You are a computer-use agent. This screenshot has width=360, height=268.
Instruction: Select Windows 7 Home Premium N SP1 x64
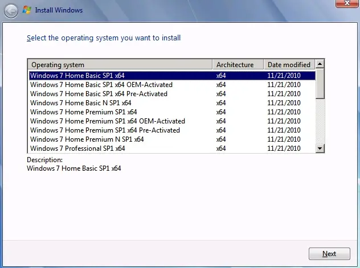point(172,139)
